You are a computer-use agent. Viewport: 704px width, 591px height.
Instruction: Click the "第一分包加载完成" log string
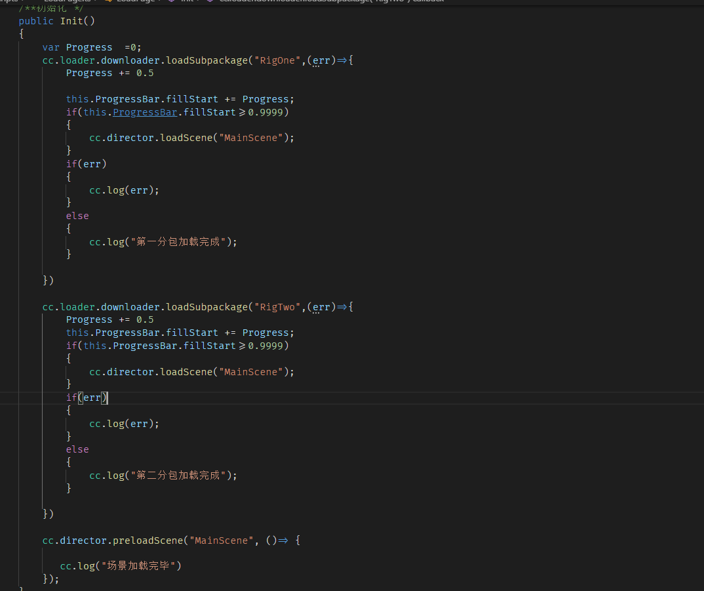click(x=178, y=242)
